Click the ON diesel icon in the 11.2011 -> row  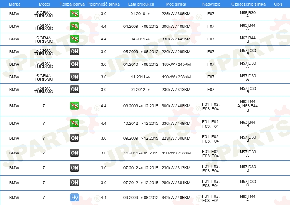pyautogui.click(x=74, y=77)
